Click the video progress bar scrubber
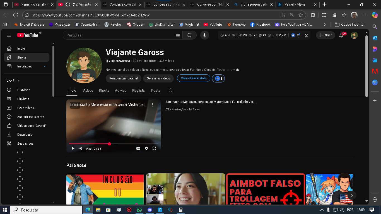This screenshot has height=214, width=381. coord(110,144)
